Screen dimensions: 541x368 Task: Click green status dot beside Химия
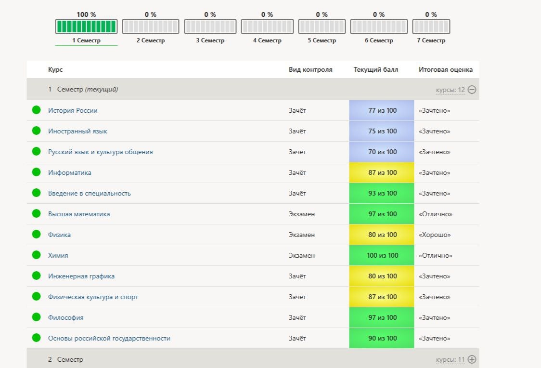point(36,255)
